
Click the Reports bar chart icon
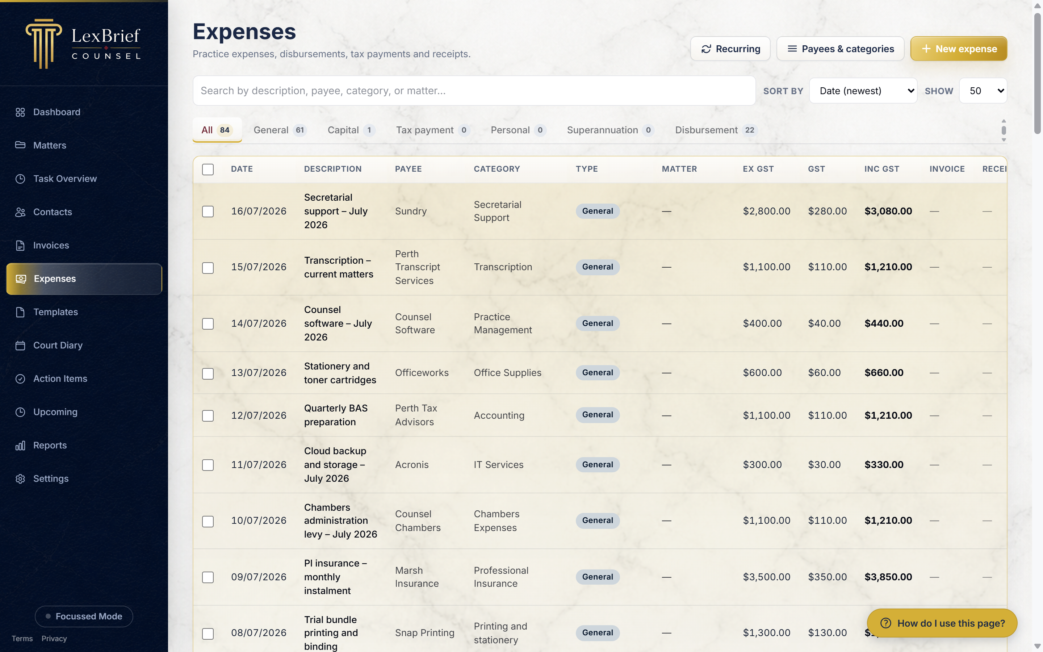(x=20, y=446)
